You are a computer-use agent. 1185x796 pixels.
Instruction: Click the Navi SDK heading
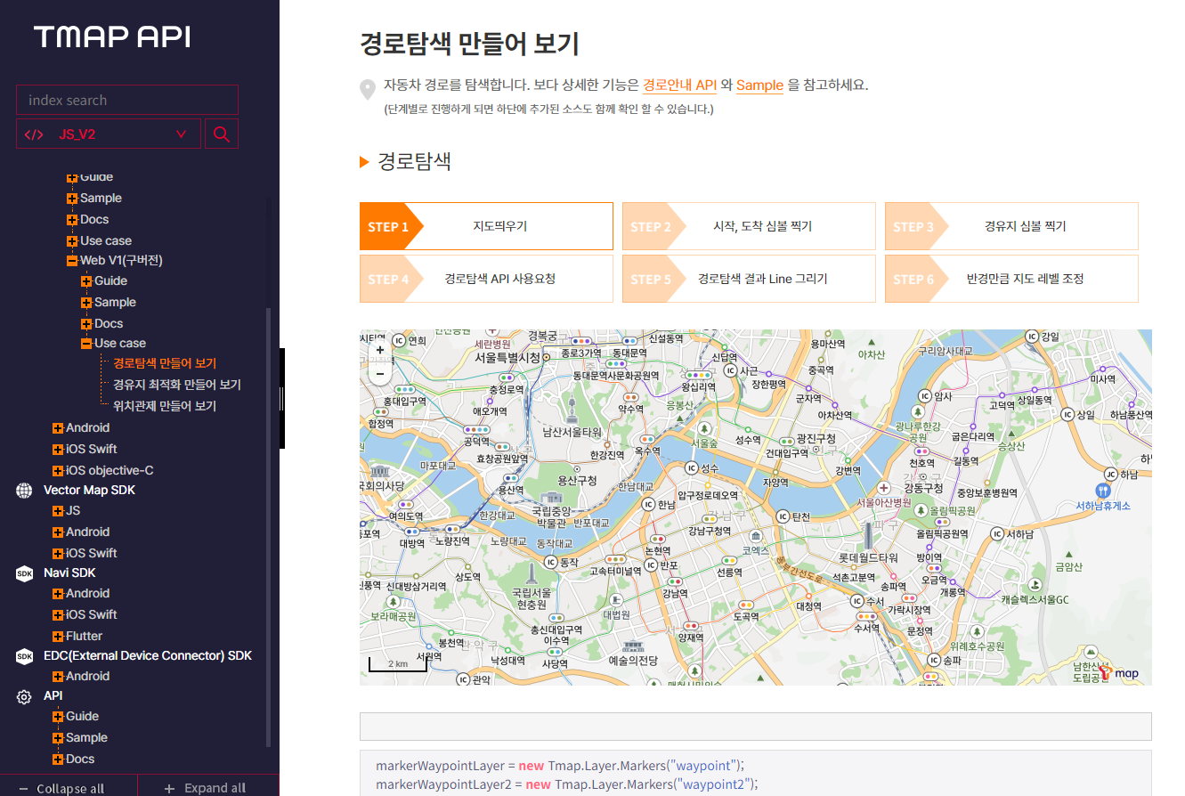[69, 573]
